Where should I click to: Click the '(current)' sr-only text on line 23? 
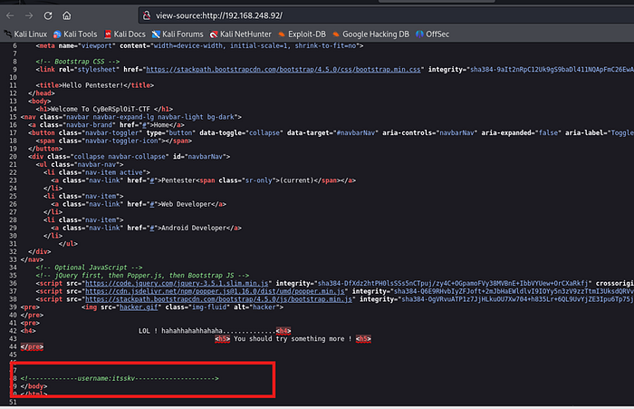pos(297,180)
